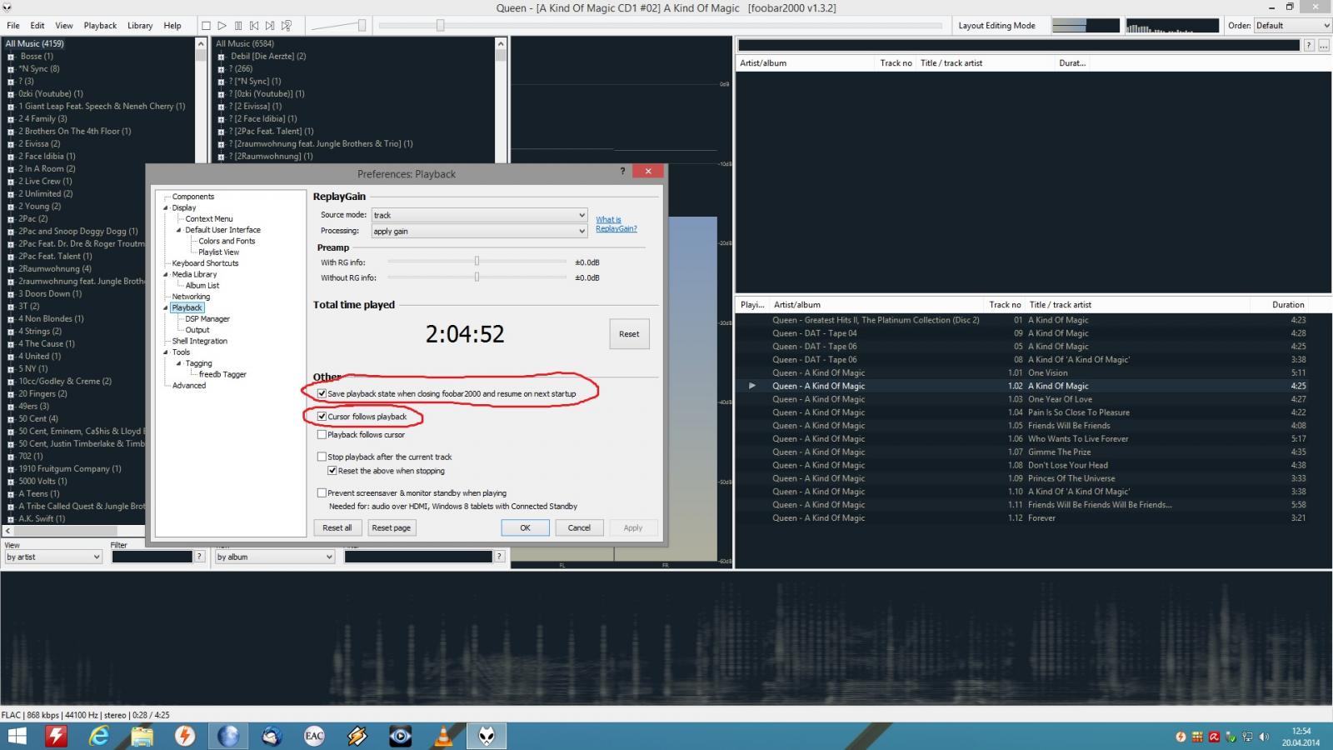Collapse the Tools node in preferences tree
This screenshot has width=1333, height=750.
(165, 352)
